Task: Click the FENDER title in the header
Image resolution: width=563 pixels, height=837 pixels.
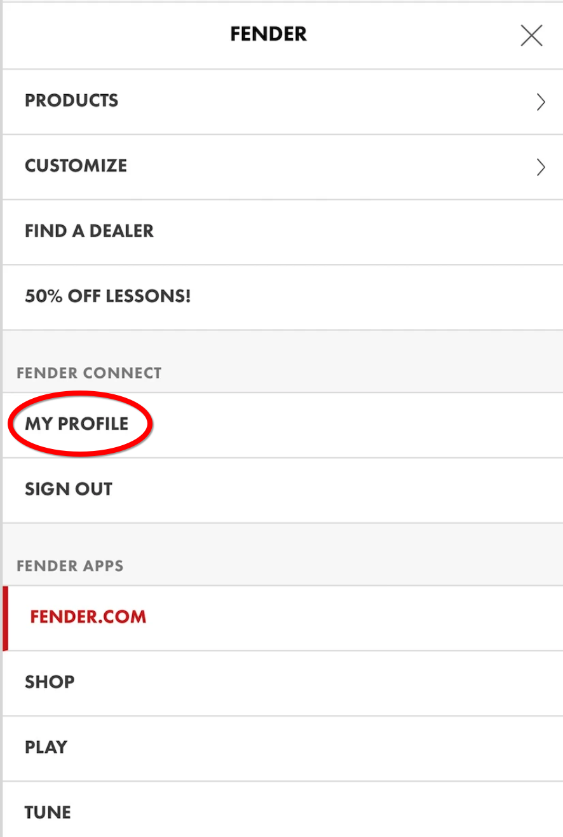Action: click(x=268, y=34)
